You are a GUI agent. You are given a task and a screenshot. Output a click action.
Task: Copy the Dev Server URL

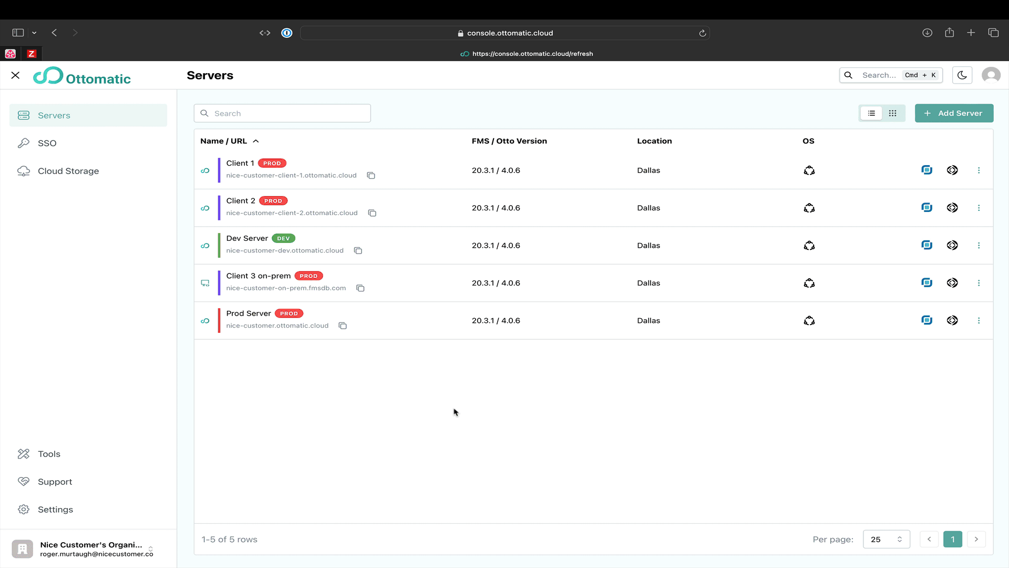pyautogui.click(x=358, y=251)
